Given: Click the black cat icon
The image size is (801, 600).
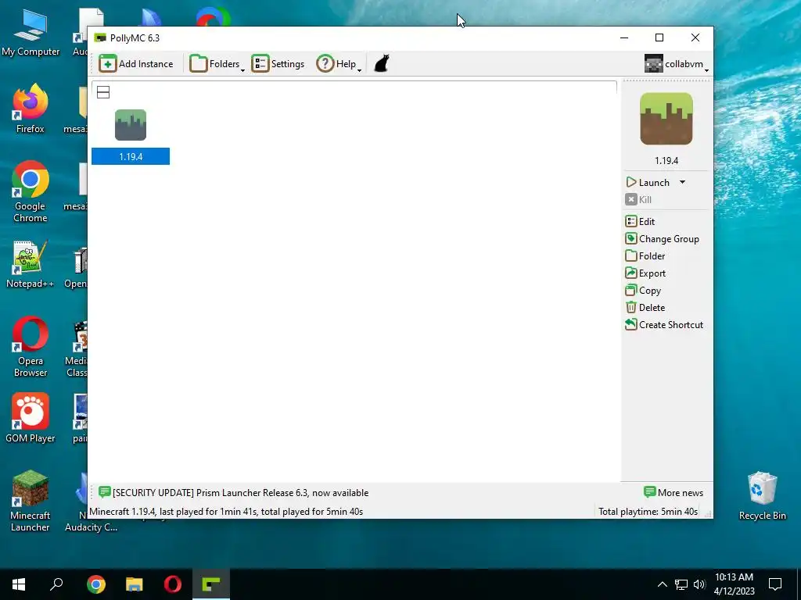Looking at the screenshot, I should [x=382, y=64].
